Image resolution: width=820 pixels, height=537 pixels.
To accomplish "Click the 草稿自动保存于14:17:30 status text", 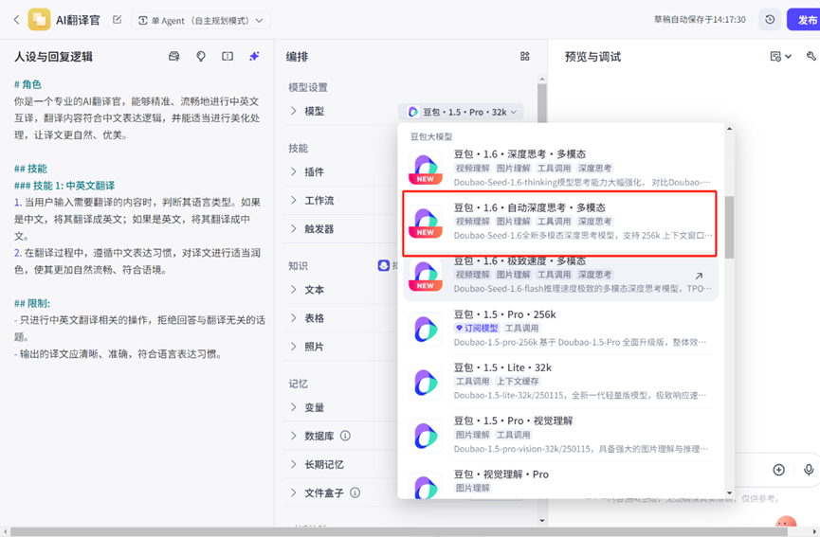I will pos(700,20).
